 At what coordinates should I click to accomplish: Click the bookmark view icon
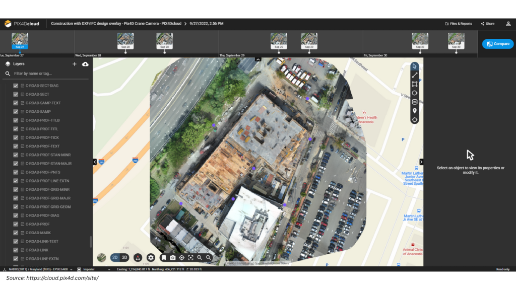click(164, 258)
